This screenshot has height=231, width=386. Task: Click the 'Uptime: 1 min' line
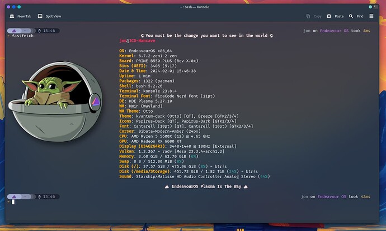coord(135,76)
